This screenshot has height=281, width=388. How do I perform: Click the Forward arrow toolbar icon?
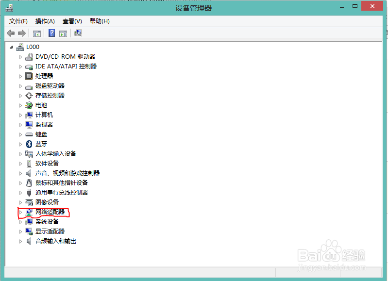pos(22,33)
